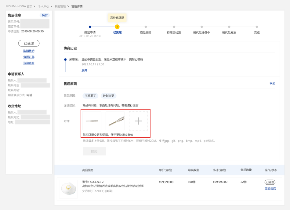Click the 换货 tag badge
The width and height of the screenshot is (290, 210).
point(45,15)
